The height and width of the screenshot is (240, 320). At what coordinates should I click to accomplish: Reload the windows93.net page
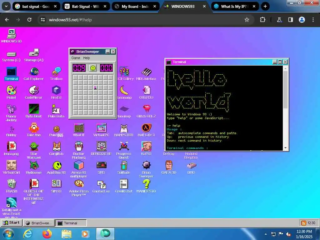[29, 20]
